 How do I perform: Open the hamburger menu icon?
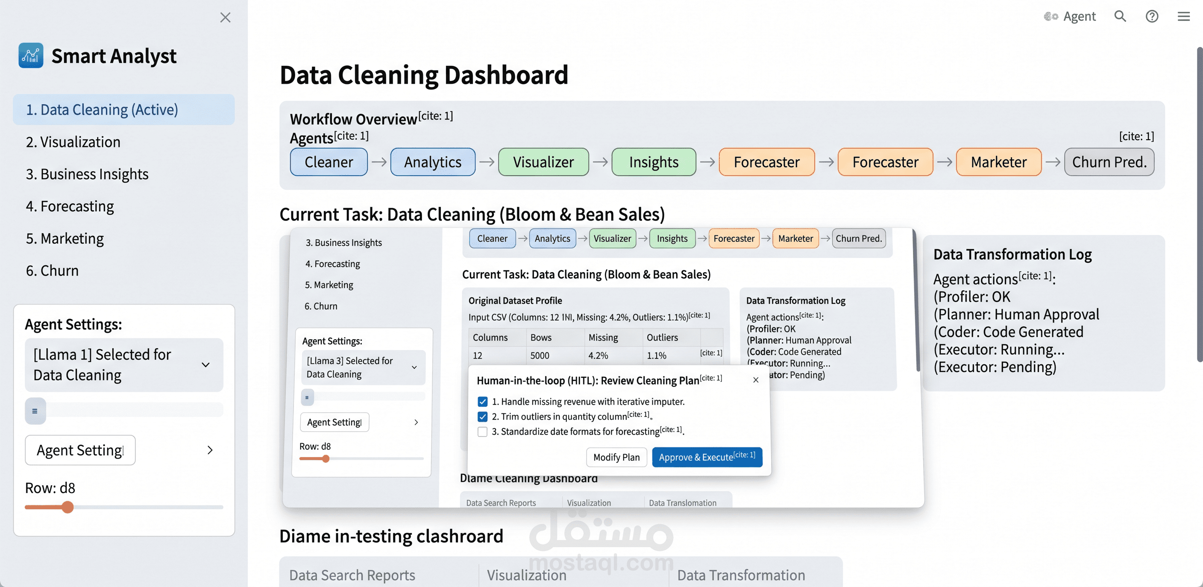(1183, 16)
